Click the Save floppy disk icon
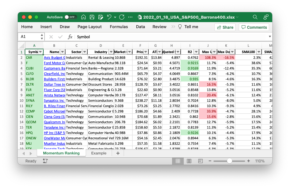Viewport: 290px width, 188px height. pyautogui.click(x=92, y=17)
